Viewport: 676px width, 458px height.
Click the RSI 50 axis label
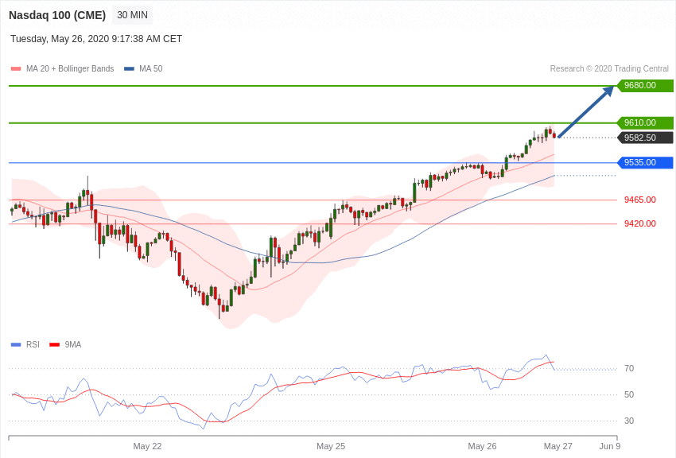coord(629,394)
